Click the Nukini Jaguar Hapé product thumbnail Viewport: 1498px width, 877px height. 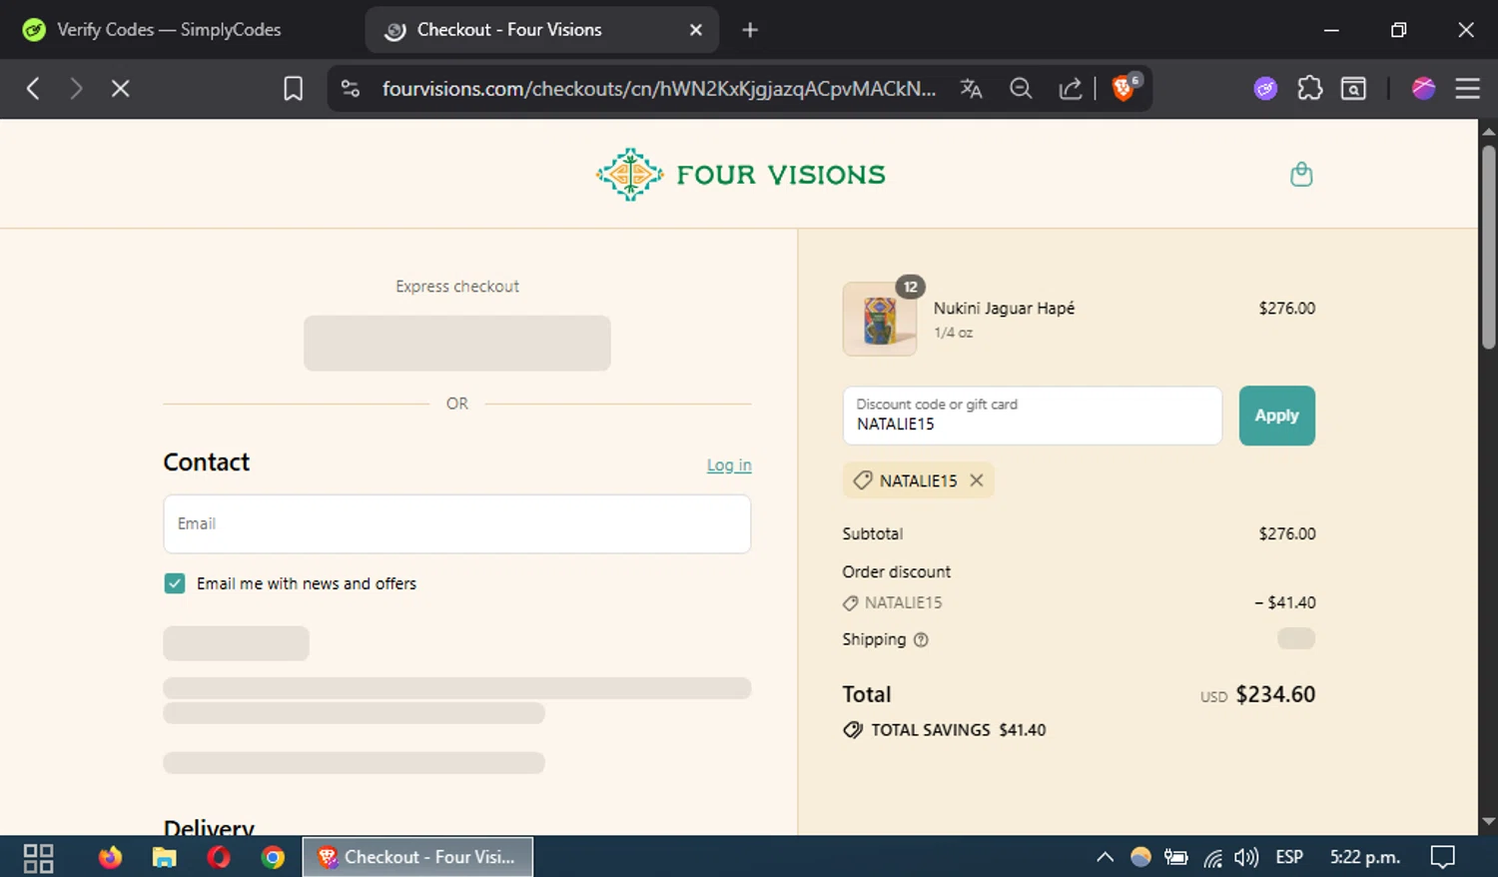[880, 319]
